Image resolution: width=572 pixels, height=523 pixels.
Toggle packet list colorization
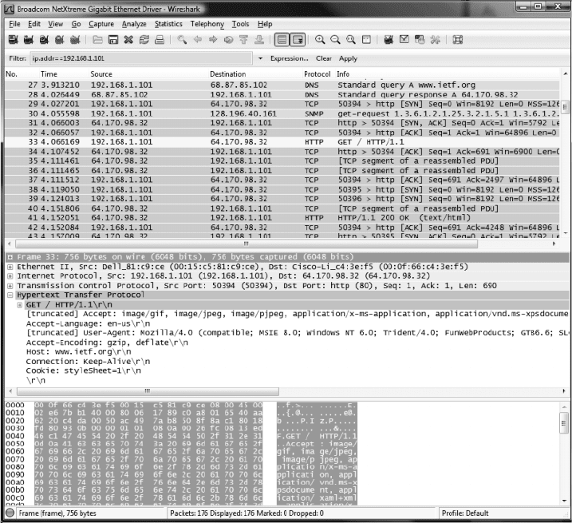tap(282, 39)
